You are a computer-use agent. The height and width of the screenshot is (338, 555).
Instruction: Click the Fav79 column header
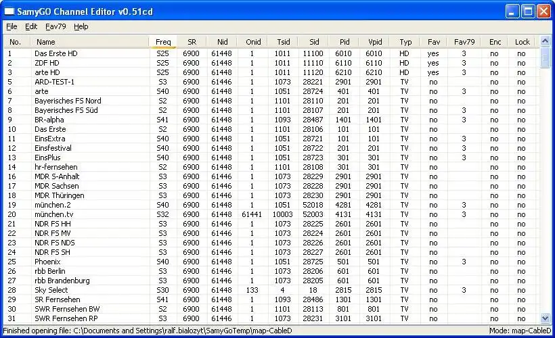coord(464,42)
